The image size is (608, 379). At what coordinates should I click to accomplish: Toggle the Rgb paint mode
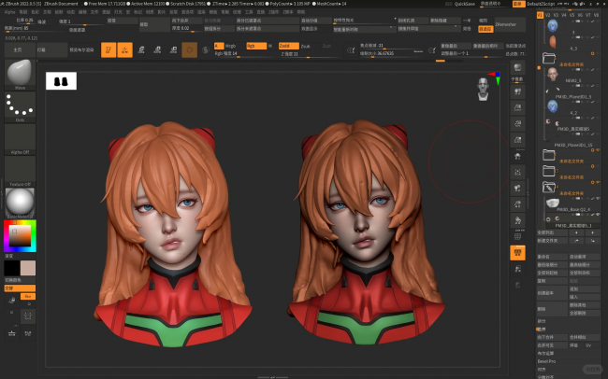pyautogui.click(x=256, y=46)
